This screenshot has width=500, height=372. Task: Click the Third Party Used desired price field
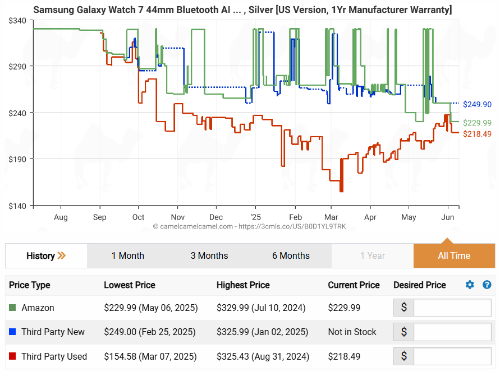(452, 356)
